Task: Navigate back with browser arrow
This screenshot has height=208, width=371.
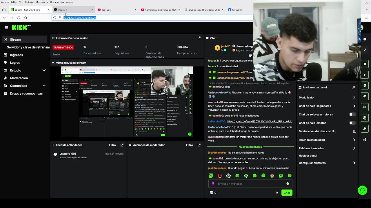Action: point(5,18)
